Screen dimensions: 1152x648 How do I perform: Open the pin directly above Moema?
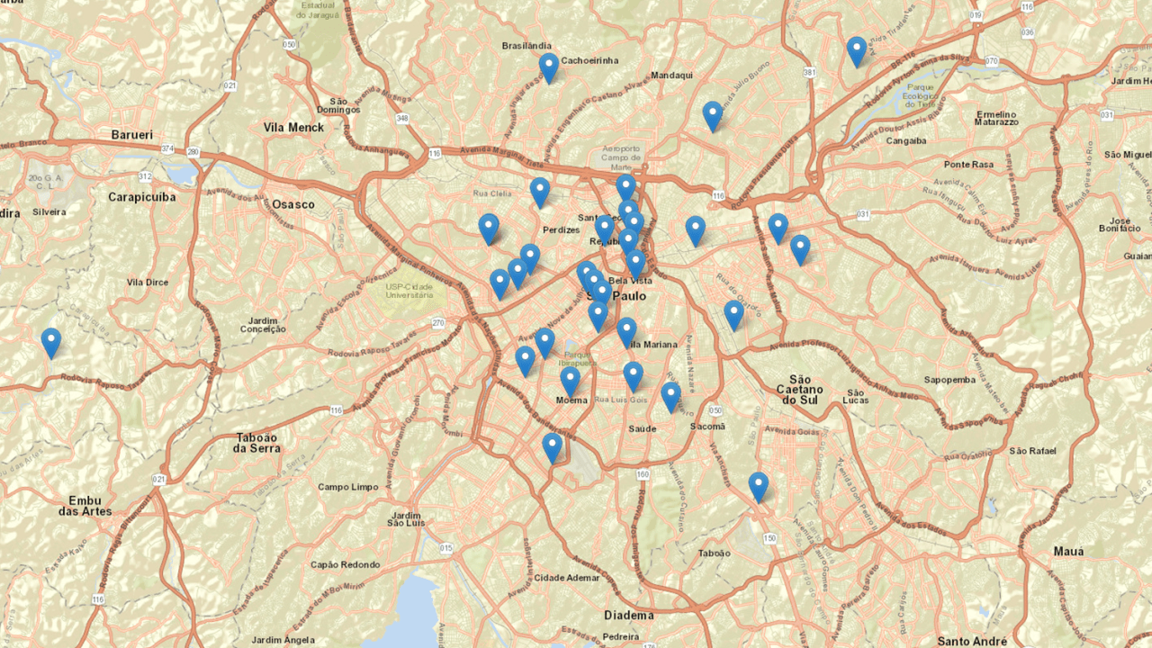coord(570,382)
